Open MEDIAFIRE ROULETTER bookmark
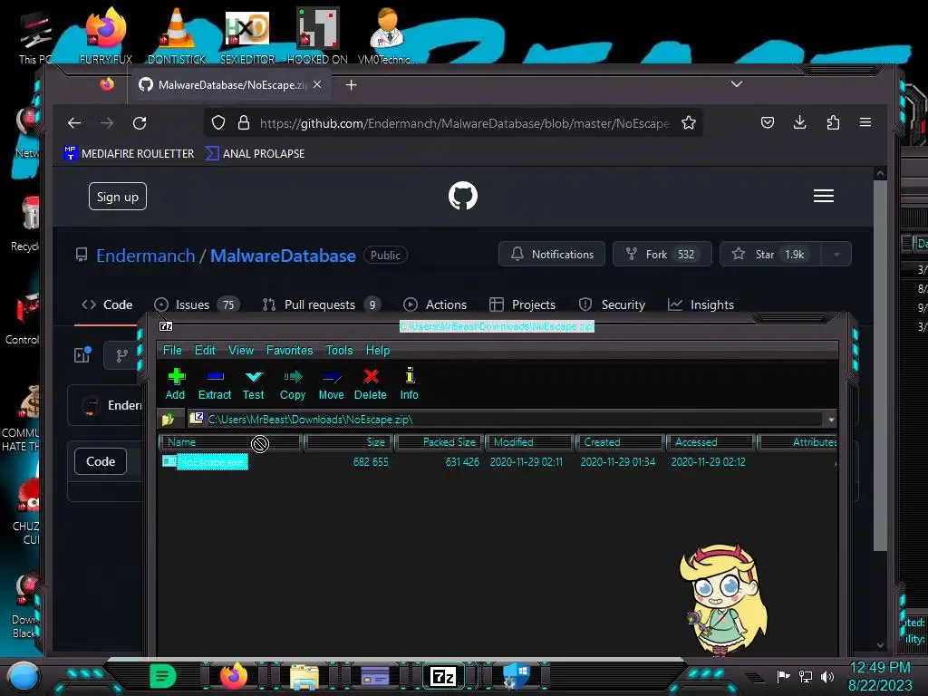Viewport: 928px width, 696px height. [x=129, y=153]
